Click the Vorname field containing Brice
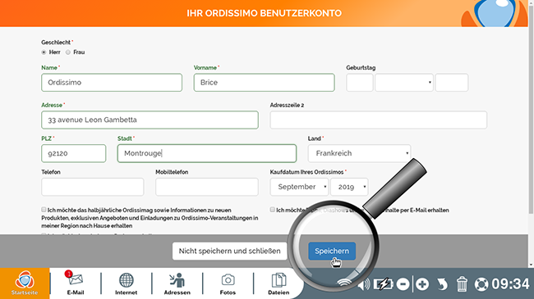The width and height of the screenshot is (534, 299). (x=265, y=83)
